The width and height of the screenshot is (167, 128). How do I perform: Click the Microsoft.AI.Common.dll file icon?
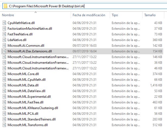point(4,45)
